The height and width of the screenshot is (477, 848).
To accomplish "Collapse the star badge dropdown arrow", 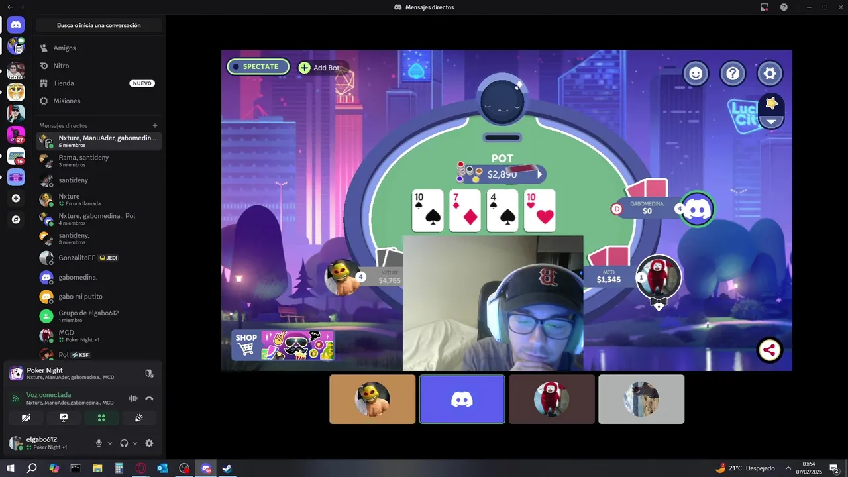I will 770,121.
